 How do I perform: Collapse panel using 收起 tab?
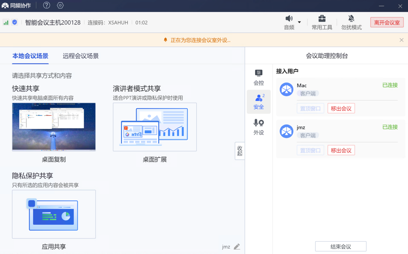pos(240,151)
